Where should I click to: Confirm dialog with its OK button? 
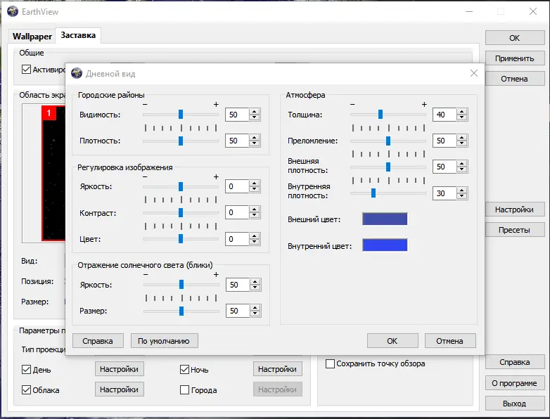[x=392, y=341]
